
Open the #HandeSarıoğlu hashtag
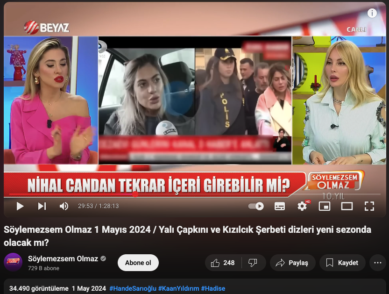point(133,288)
